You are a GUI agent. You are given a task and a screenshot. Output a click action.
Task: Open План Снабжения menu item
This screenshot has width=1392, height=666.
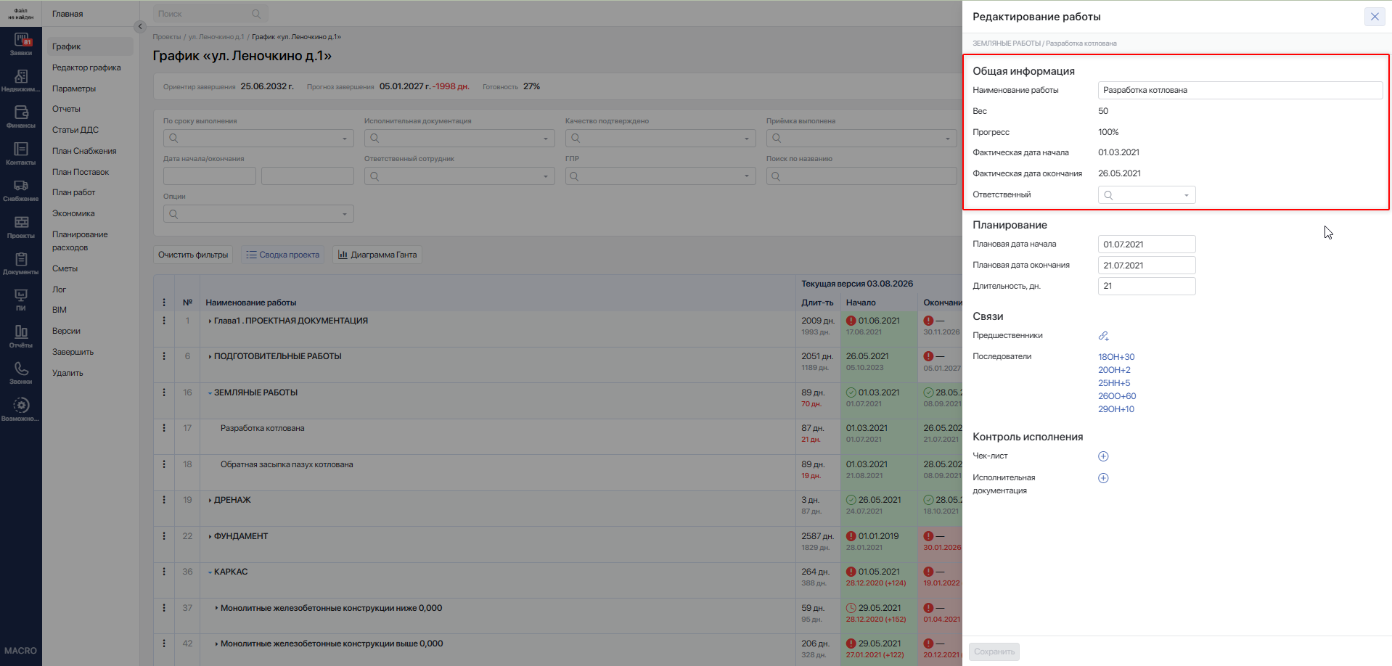click(84, 151)
